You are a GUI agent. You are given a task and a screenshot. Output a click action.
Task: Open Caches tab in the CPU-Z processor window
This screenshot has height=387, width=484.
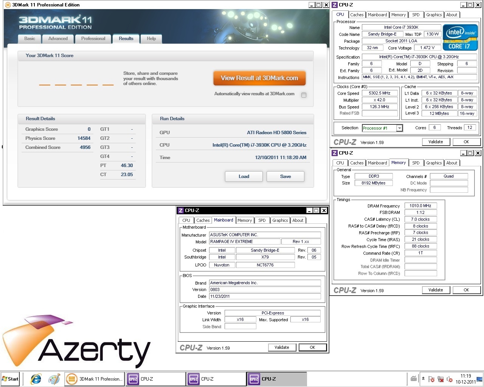[x=357, y=15]
